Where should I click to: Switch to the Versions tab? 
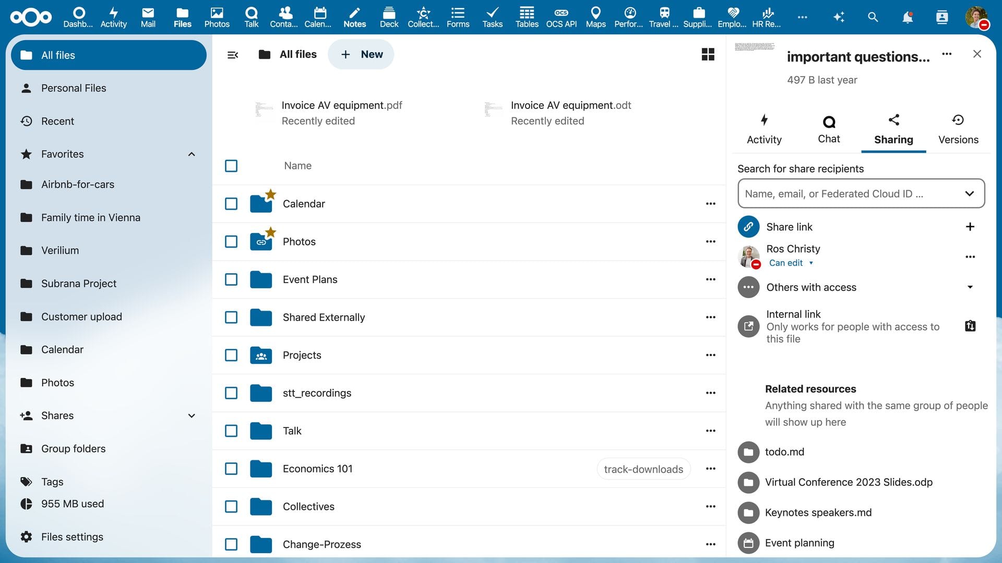tap(958, 129)
